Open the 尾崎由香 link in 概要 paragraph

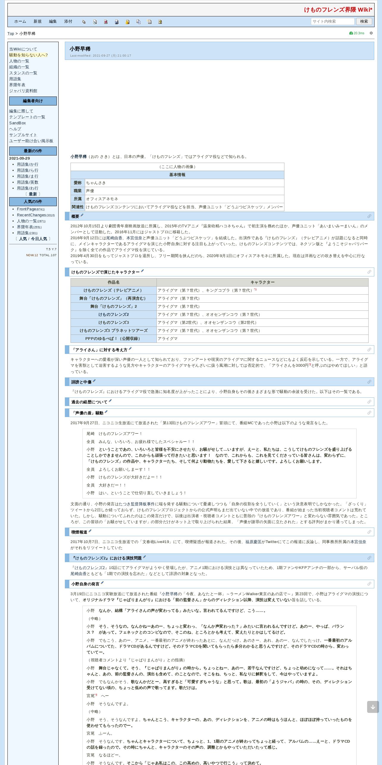coord(114,238)
